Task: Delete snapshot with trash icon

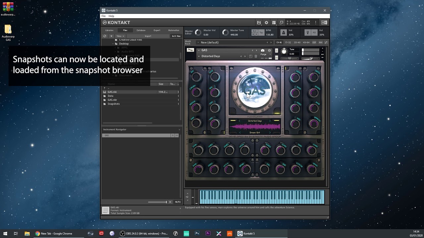Action: click(256, 56)
